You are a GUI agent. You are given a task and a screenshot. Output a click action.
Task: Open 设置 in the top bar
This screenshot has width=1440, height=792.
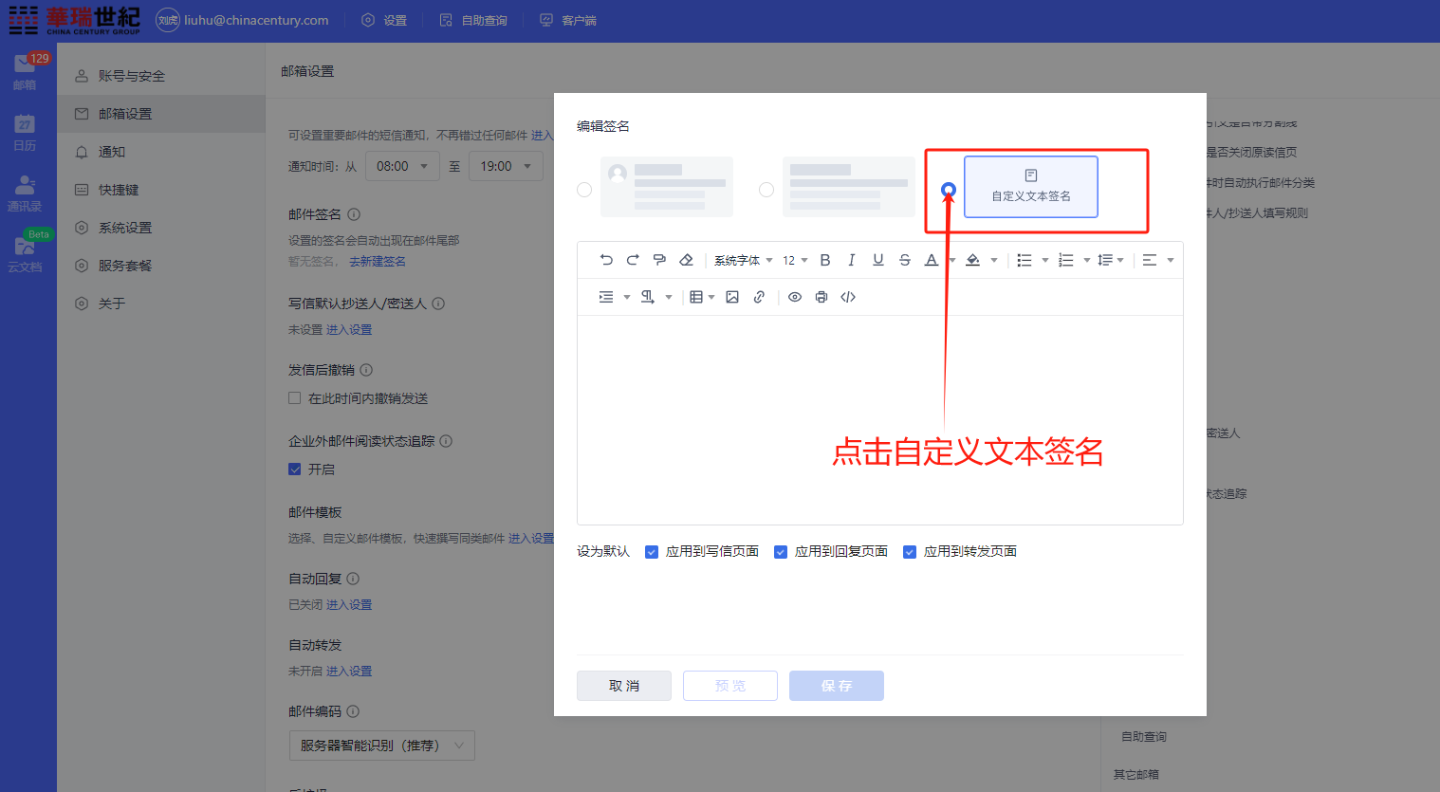(384, 21)
